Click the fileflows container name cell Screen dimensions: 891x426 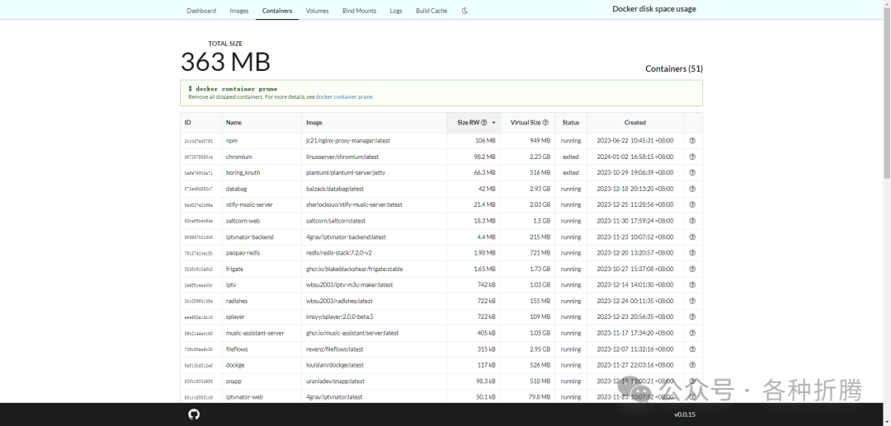click(x=262, y=349)
